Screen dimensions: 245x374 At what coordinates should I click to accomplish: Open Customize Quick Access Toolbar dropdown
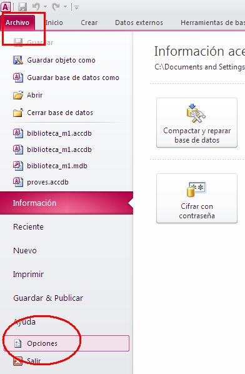(76, 8)
